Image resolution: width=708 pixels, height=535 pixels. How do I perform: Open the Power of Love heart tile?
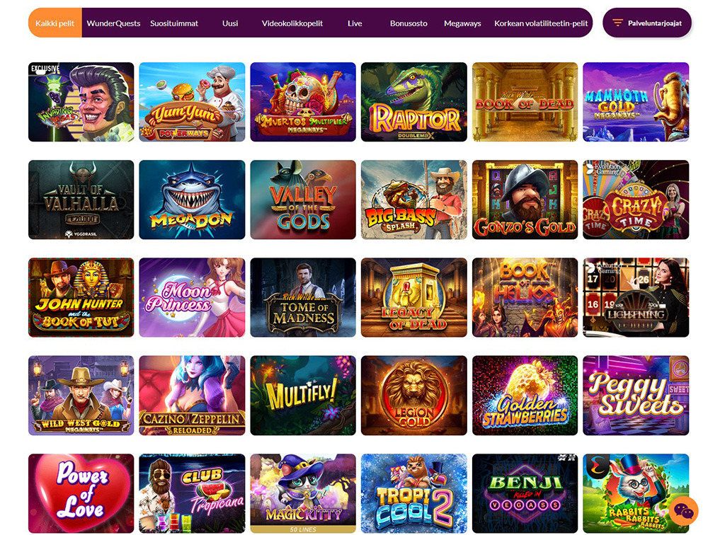point(81,493)
